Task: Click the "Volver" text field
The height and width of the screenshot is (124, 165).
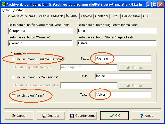Action: [x=123, y=95]
